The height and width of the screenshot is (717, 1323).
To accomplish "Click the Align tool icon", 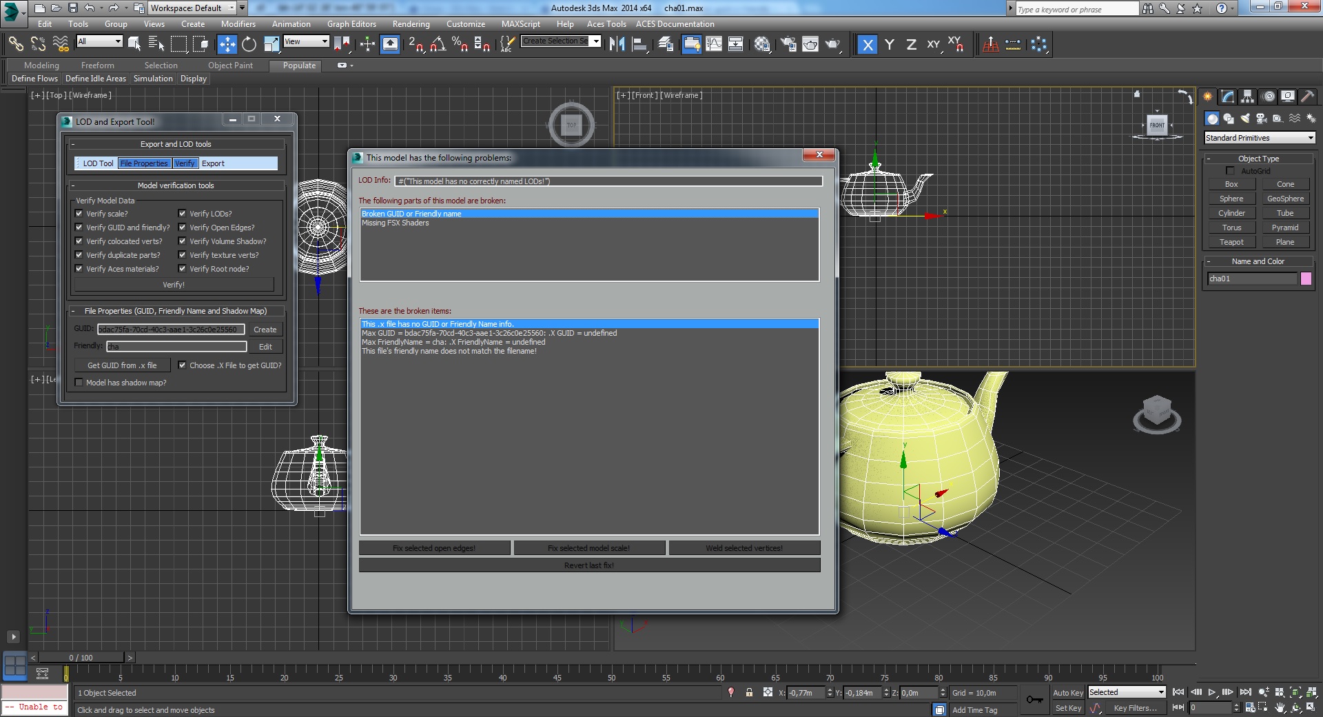I will tap(639, 44).
